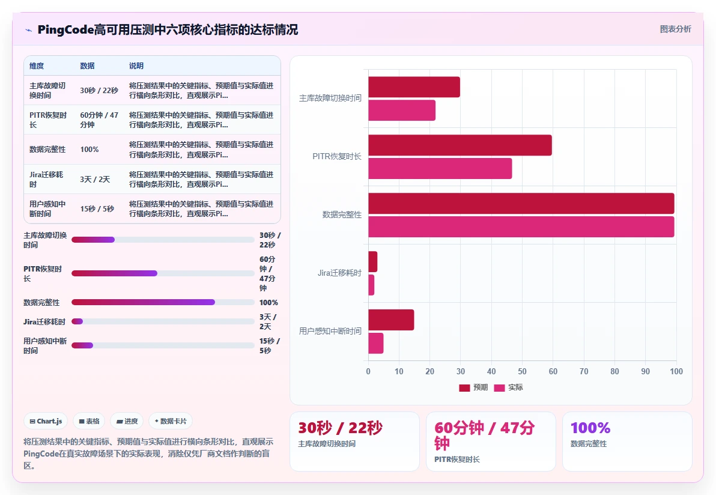Select the 进度 chip

pyautogui.click(x=127, y=421)
